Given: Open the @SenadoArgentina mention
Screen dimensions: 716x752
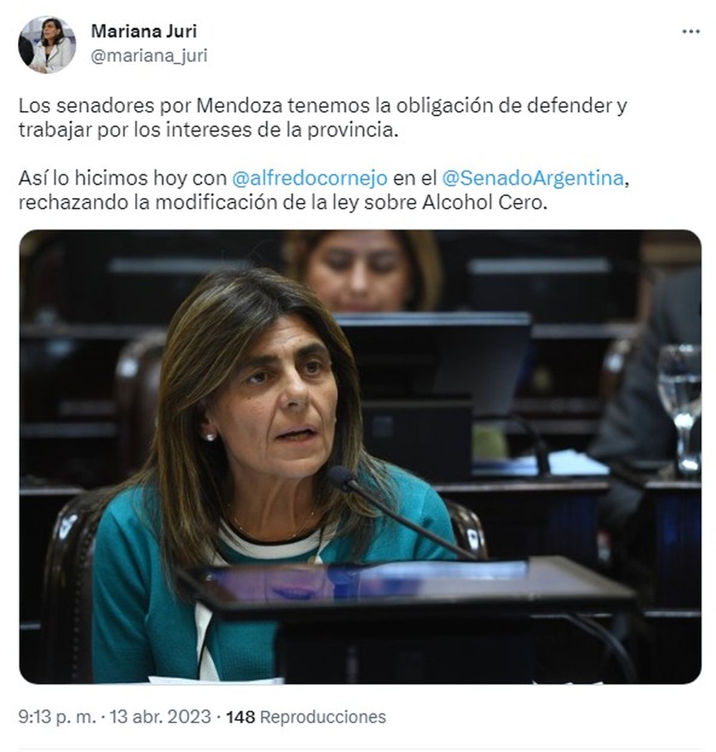Looking at the screenshot, I should [x=533, y=178].
